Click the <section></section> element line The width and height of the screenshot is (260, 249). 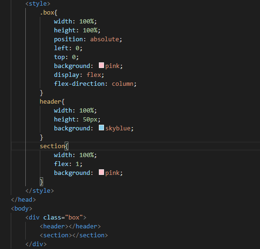74,235
